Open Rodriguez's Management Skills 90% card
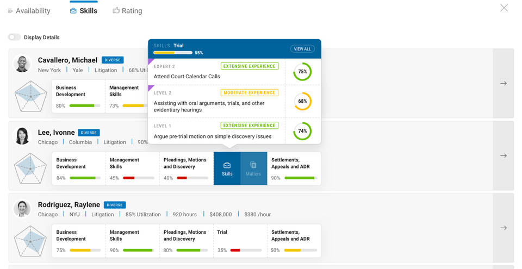The width and height of the screenshot is (522, 269). pos(133,241)
